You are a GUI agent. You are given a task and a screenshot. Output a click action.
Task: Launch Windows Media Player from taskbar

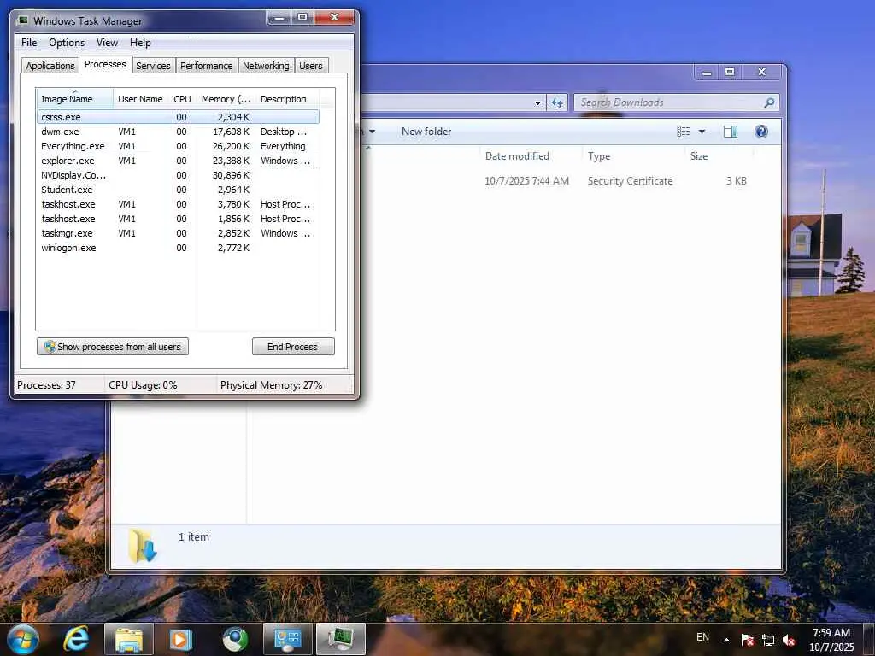pos(181,639)
